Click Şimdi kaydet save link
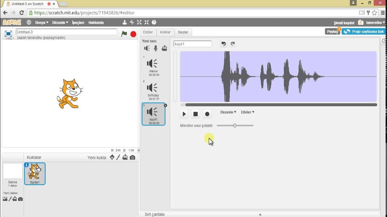 [x=344, y=23]
